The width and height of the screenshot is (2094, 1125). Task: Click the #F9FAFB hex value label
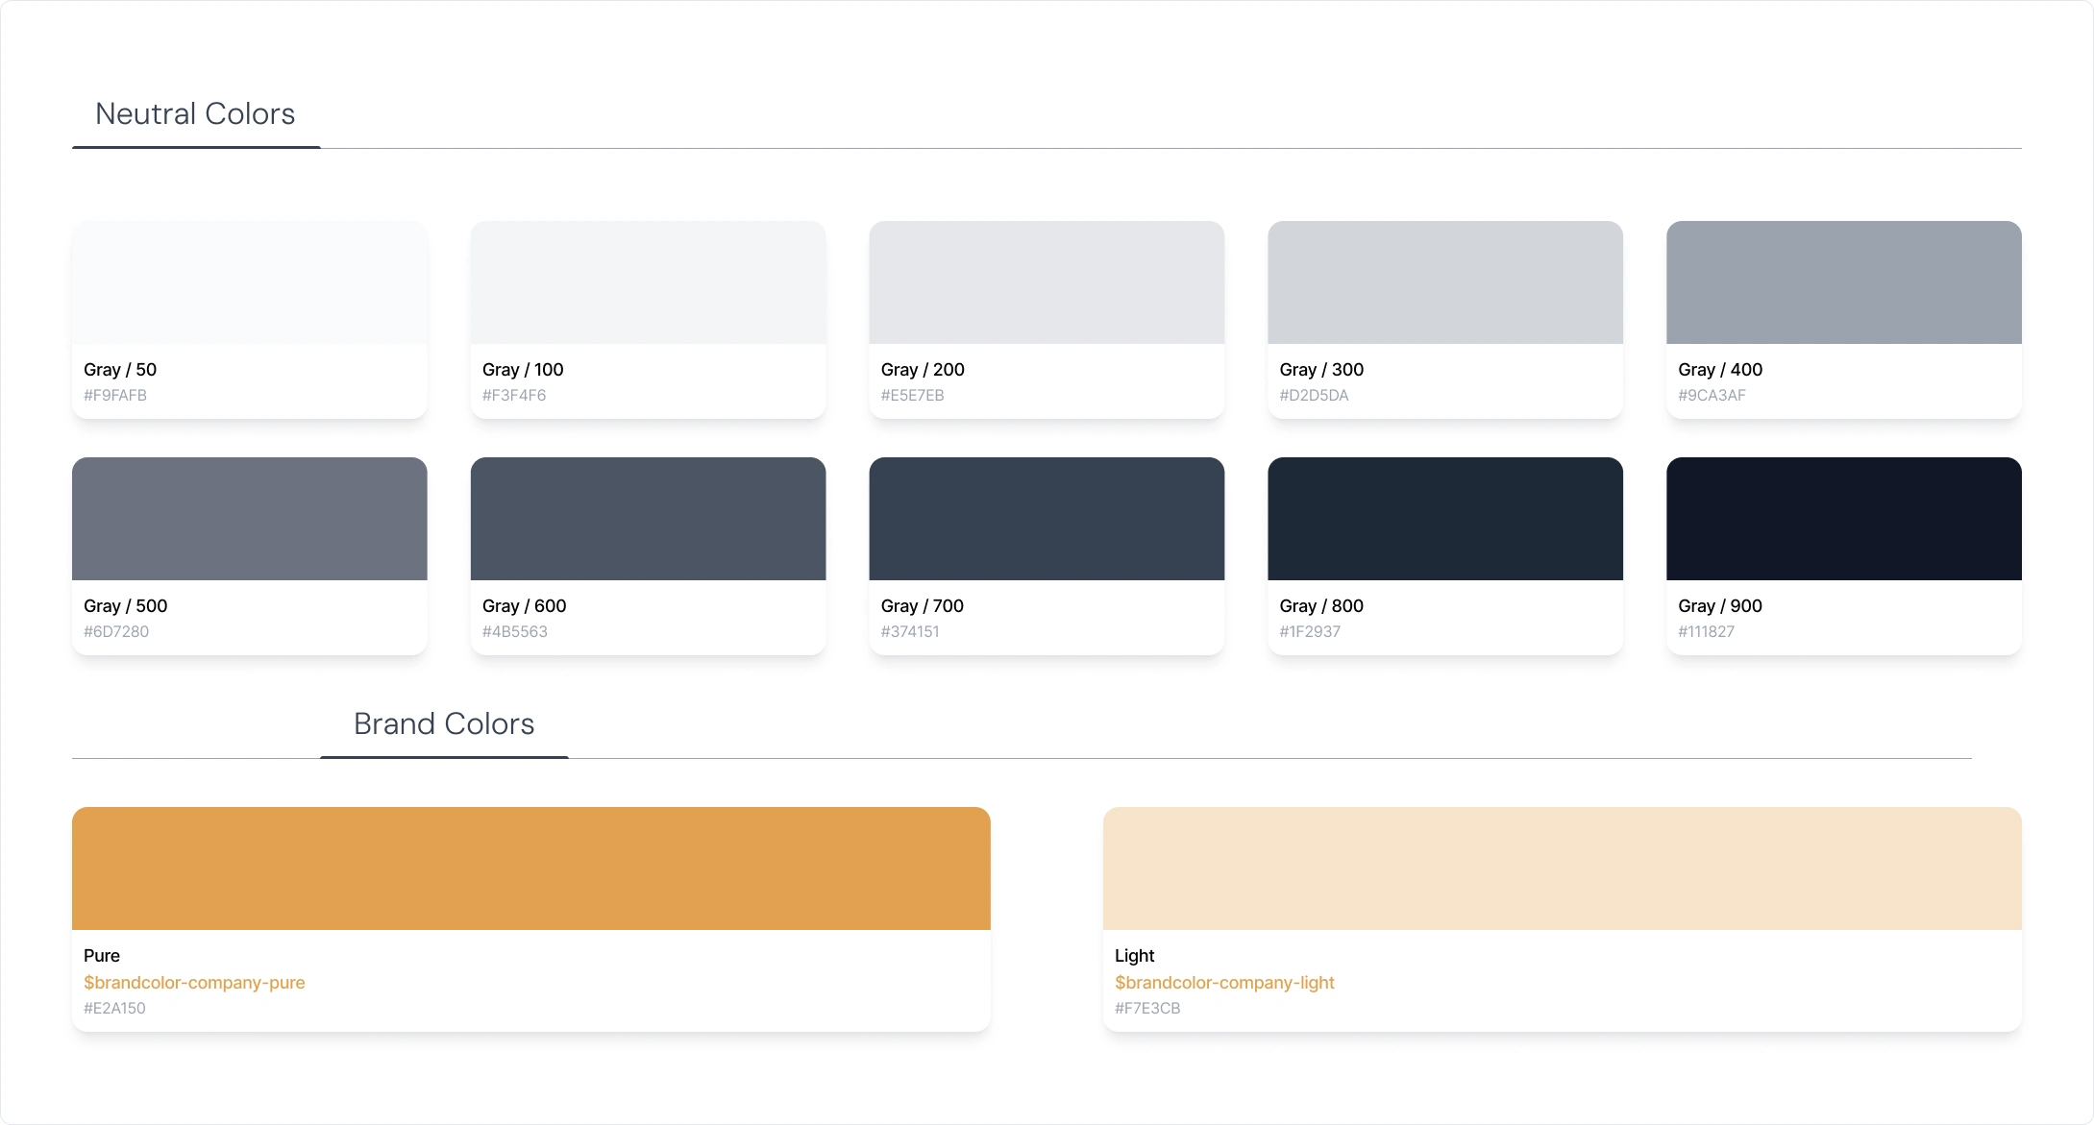(115, 396)
